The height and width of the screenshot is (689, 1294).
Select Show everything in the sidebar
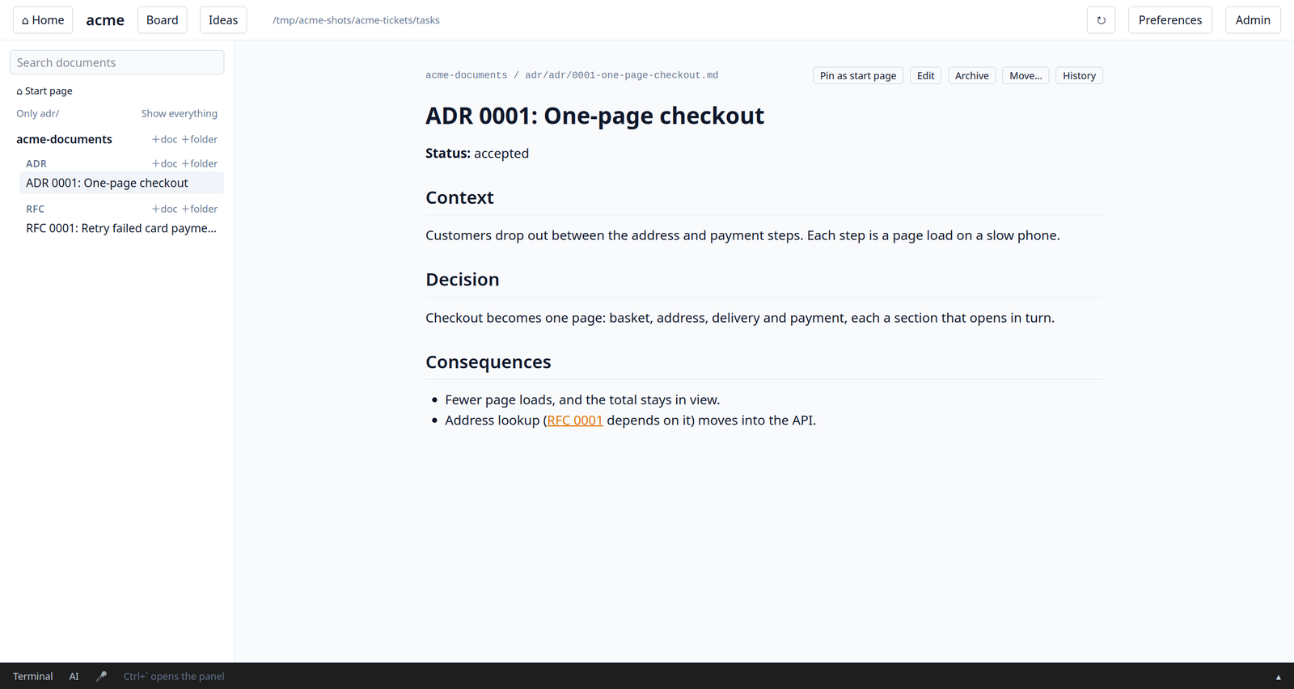tap(179, 114)
